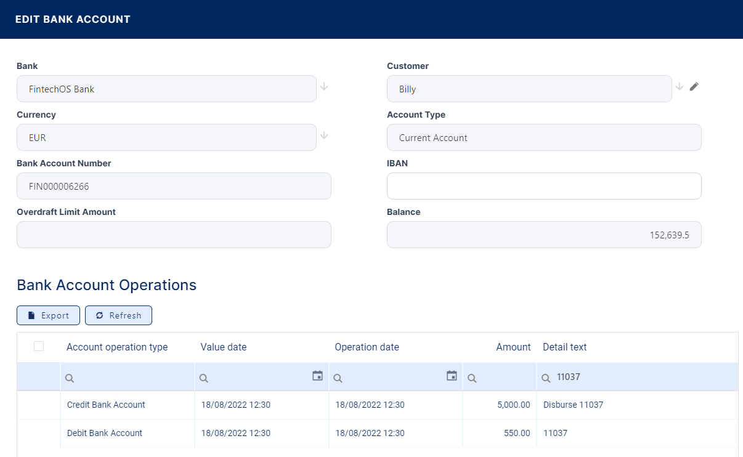Open the Credit Bank Account operation row

(106, 405)
